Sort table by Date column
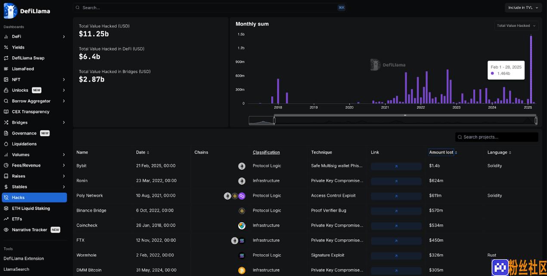The width and height of the screenshot is (547, 276). tap(142, 153)
